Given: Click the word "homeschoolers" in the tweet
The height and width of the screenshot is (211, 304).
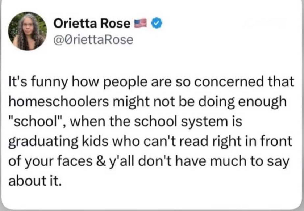Looking at the screenshot, I should point(58,102).
